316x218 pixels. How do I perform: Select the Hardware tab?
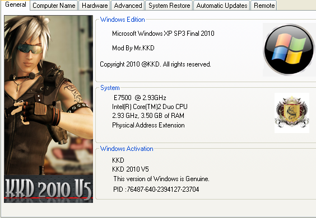(x=95, y=6)
